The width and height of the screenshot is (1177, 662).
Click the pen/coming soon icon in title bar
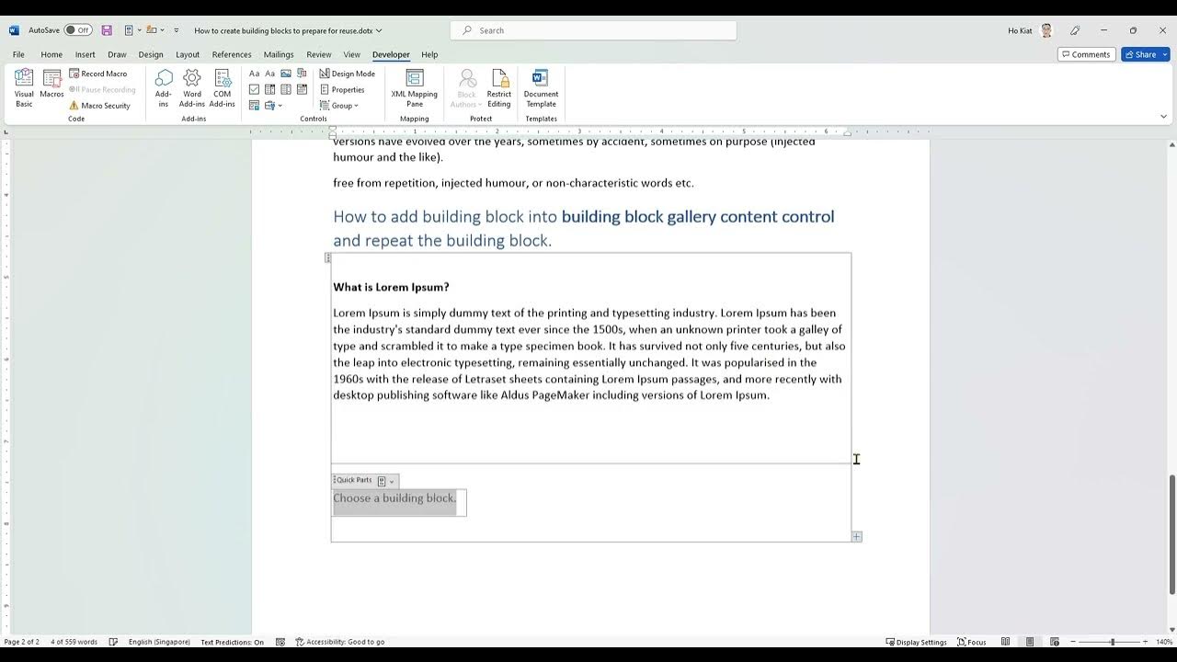click(1075, 30)
